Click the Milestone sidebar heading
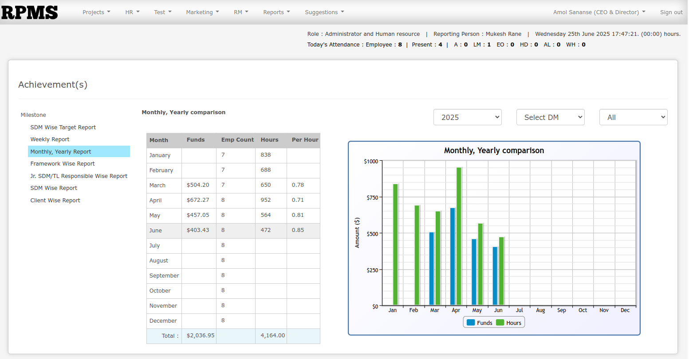689x359 pixels. pos(33,115)
